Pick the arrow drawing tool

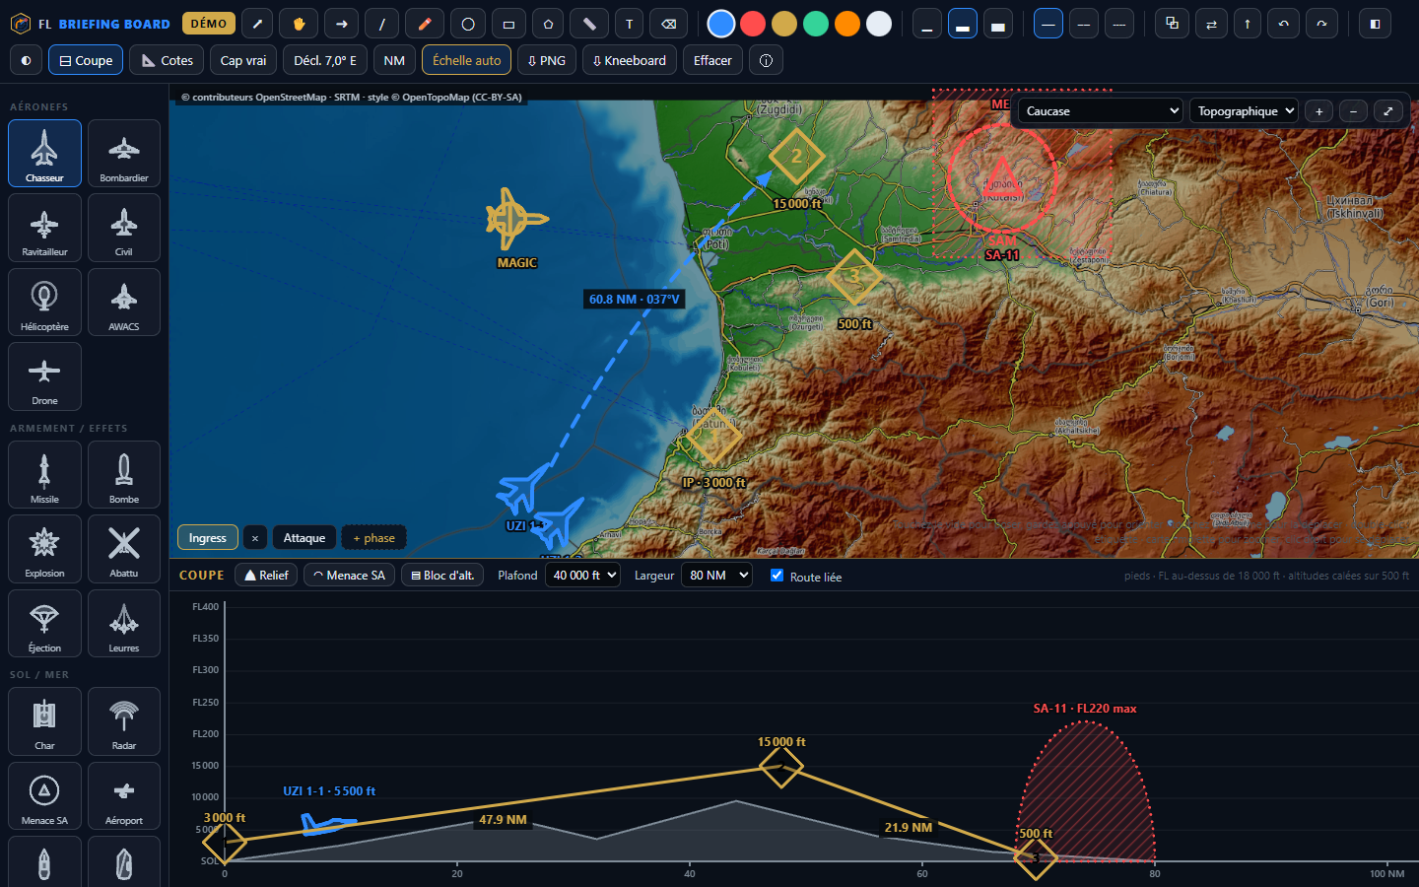[x=341, y=24]
